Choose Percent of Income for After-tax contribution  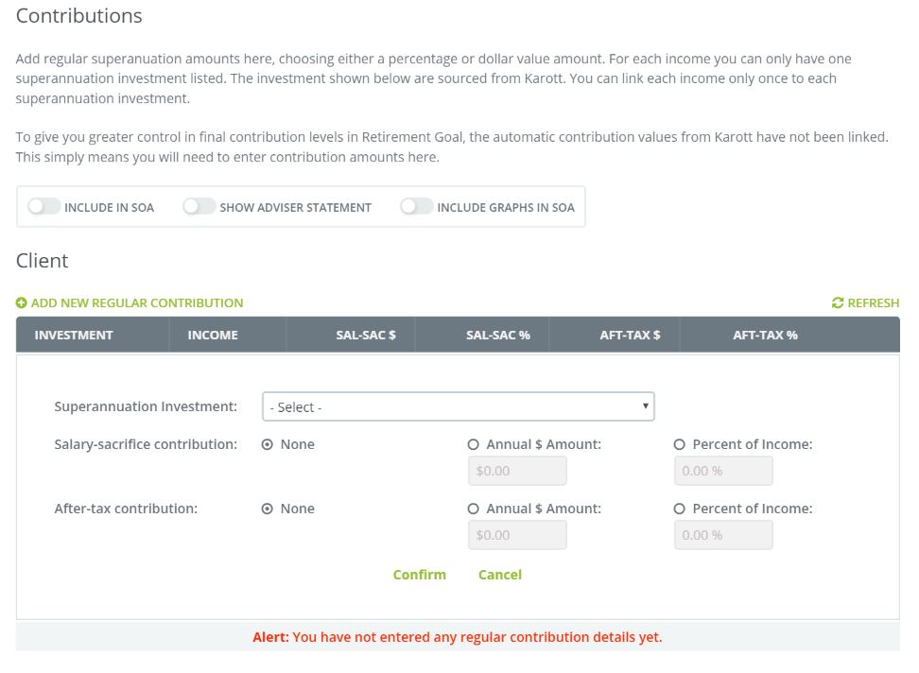(680, 509)
